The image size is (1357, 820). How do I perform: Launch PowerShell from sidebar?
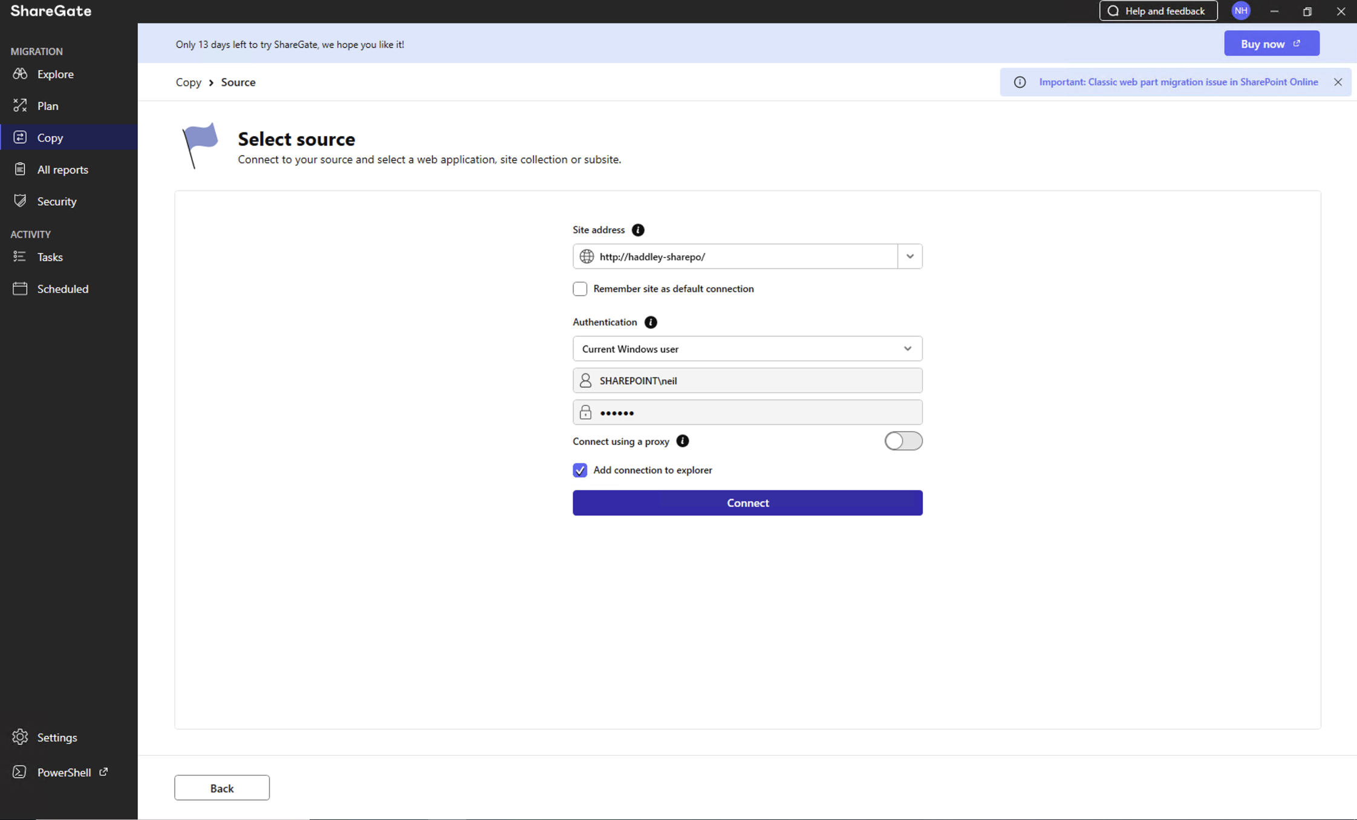pyautogui.click(x=69, y=772)
